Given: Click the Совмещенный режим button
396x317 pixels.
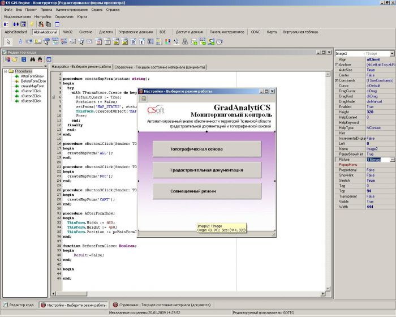Looking at the screenshot, I should pos(207,191).
